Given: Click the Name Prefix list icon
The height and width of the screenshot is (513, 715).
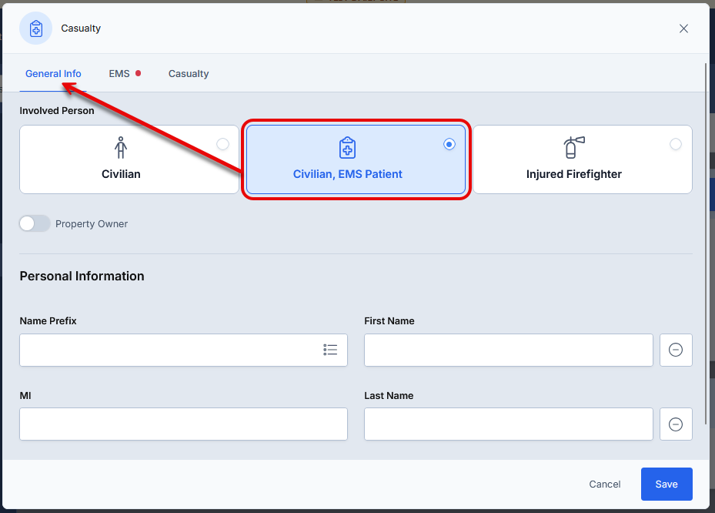Looking at the screenshot, I should point(331,350).
